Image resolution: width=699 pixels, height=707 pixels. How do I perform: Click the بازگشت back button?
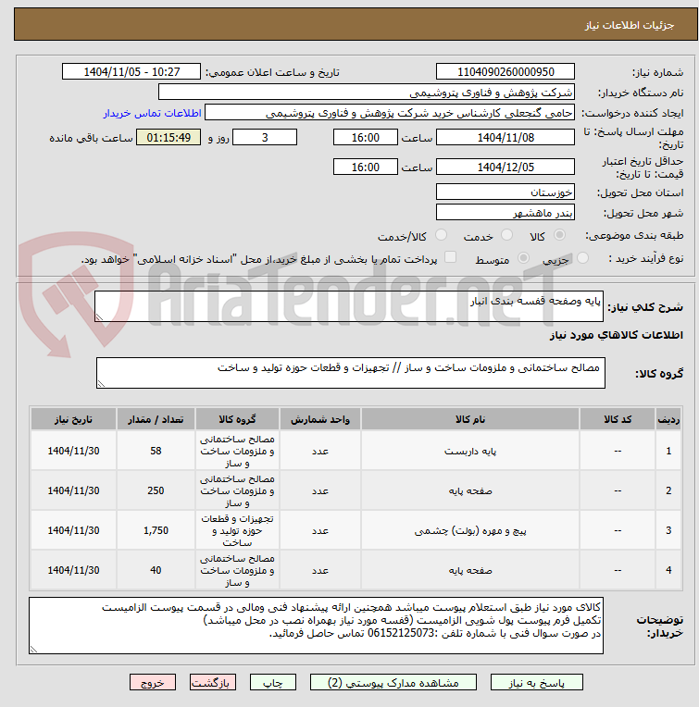tap(213, 683)
